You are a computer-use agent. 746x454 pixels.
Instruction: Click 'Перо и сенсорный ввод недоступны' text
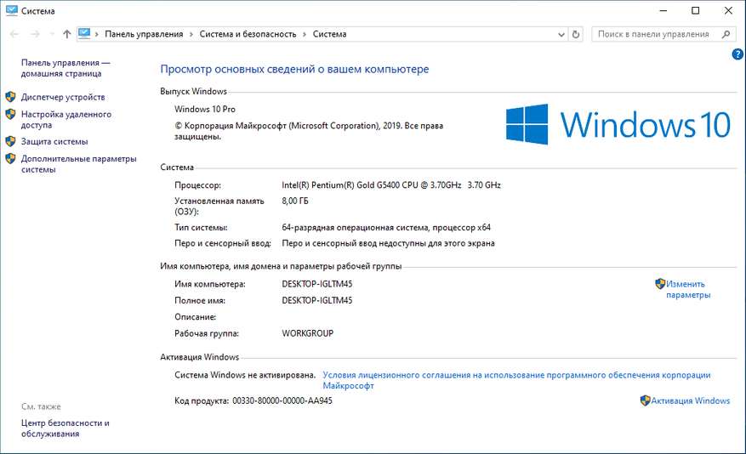pyautogui.click(x=388, y=243)
